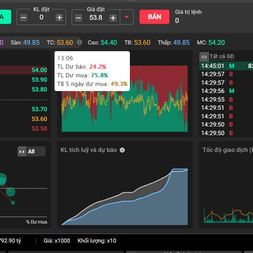Click inside the KL đặt quantity field
This screenshot has height=253, width=253.
click(x=41, y=17)
